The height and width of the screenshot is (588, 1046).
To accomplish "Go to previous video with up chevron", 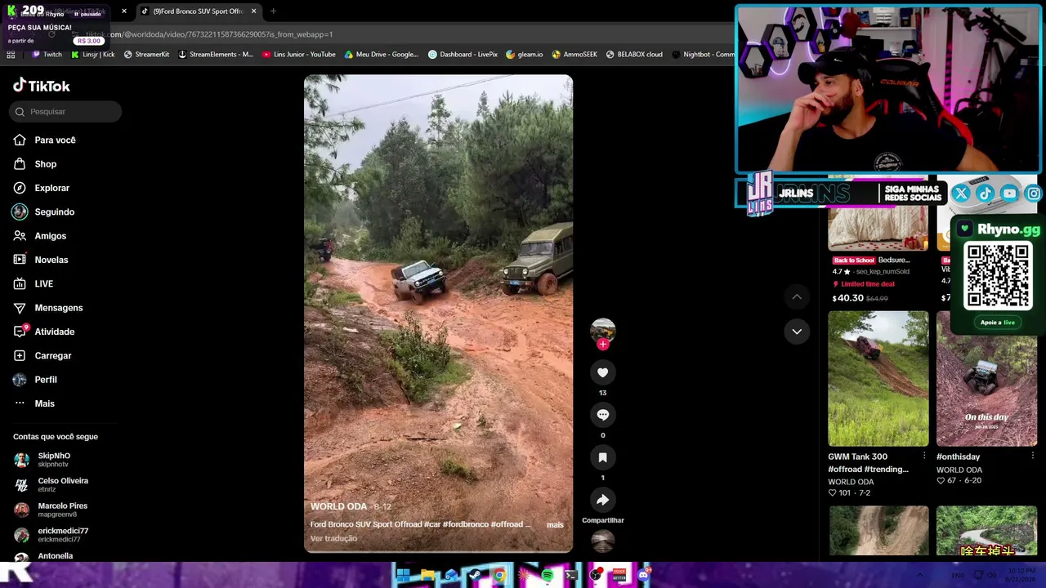I will click(797, 296).
